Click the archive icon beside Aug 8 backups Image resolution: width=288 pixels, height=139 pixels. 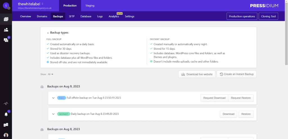pos(42,130)
